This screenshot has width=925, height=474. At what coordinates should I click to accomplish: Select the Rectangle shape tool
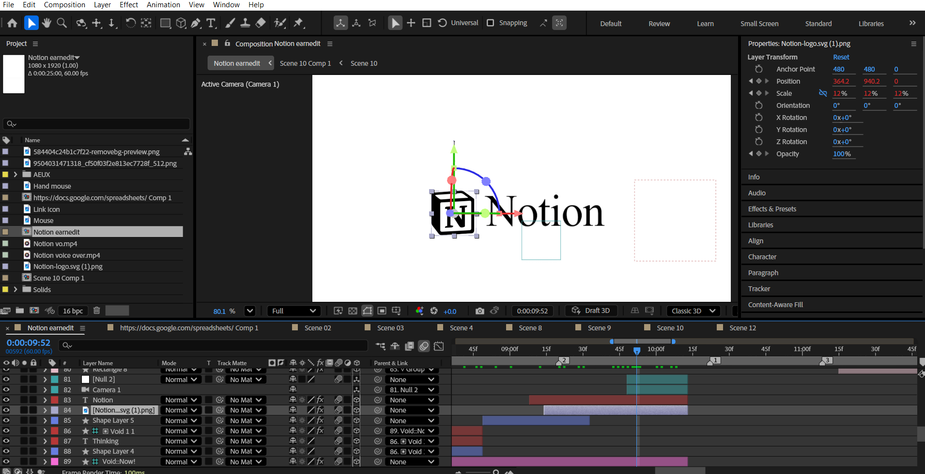165,23
